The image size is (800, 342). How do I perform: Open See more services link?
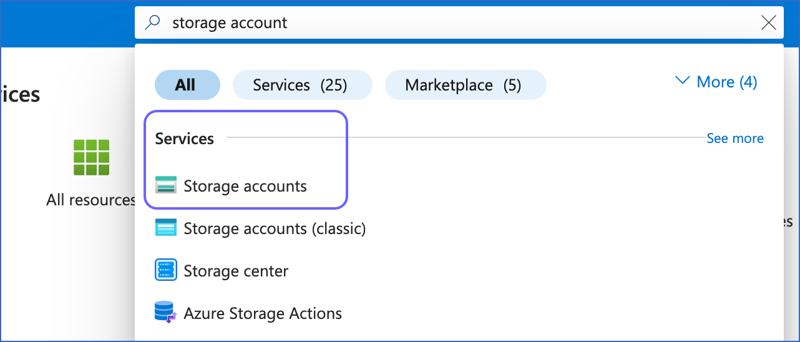(x=734, y=139)
